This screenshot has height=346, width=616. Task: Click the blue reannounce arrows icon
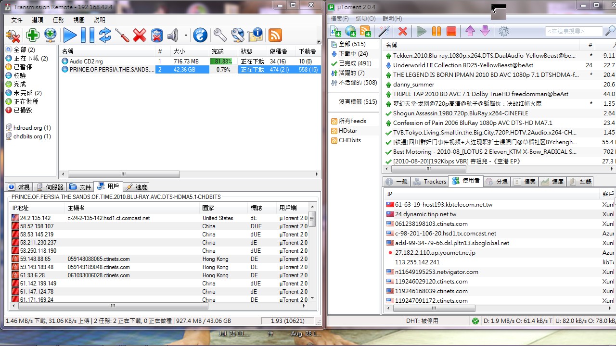pyautogui.click(x=105, y=35)
